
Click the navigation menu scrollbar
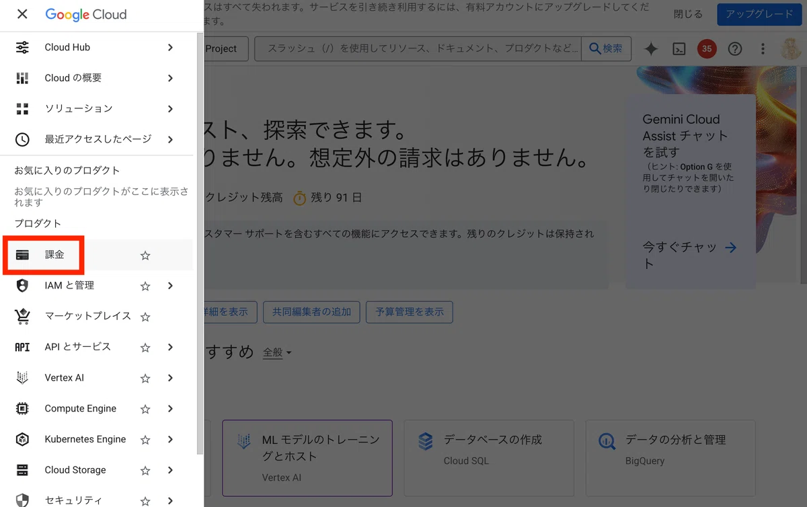click(x=198, y=242)
